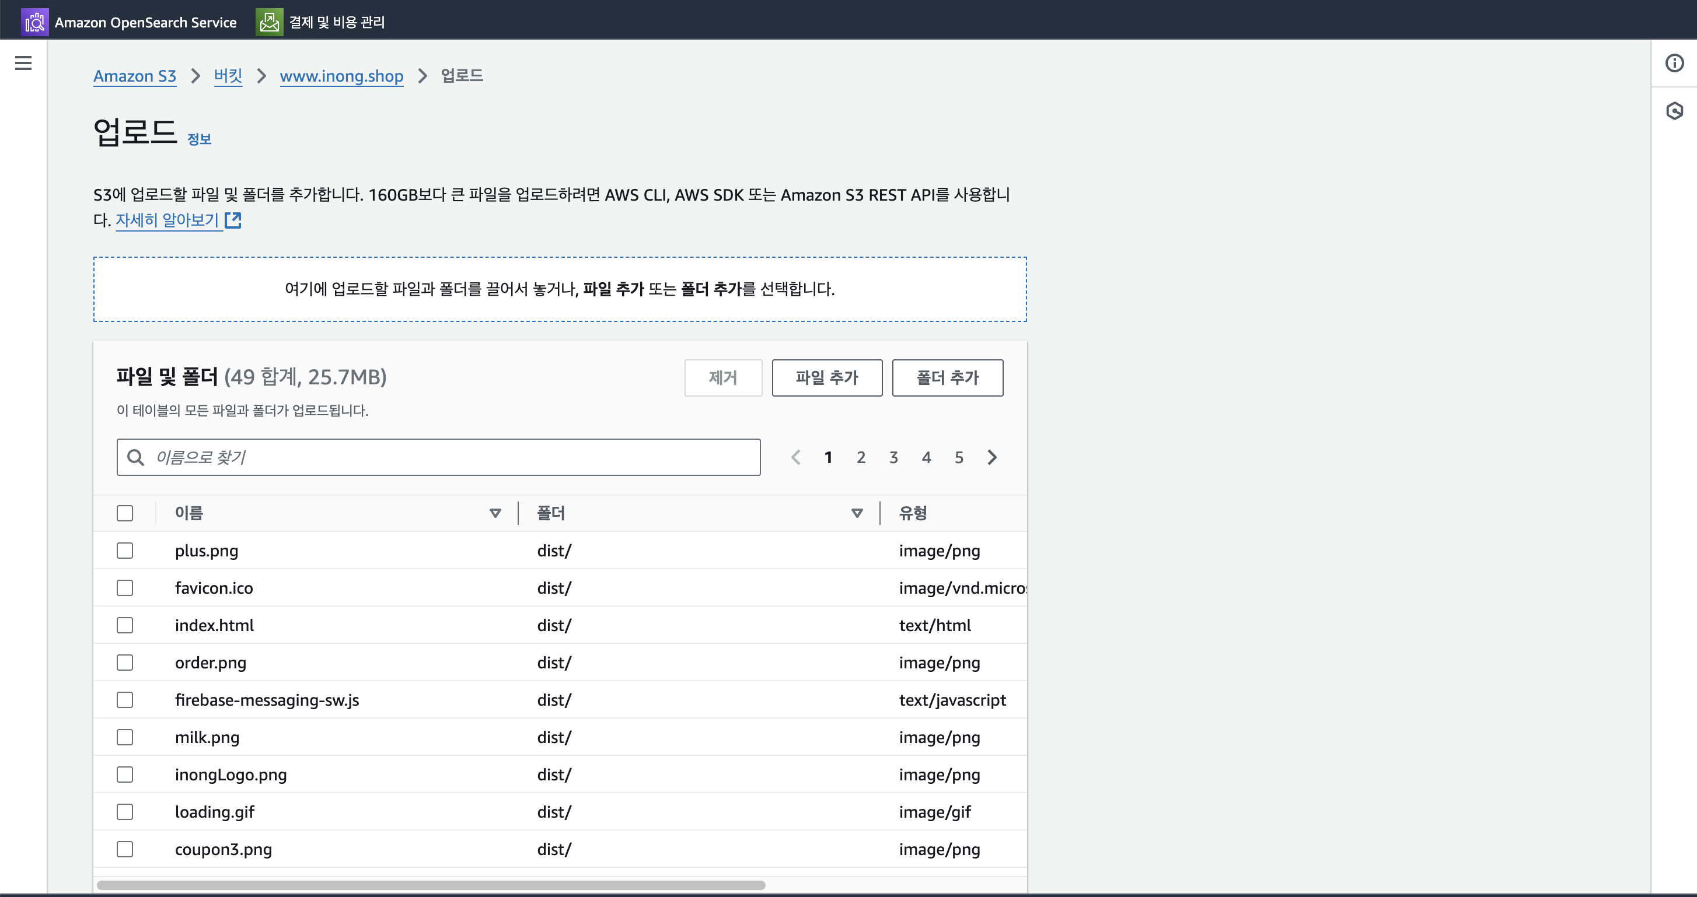Viewport: 1697px width, 897px height.
Task: Open the Amazon S3 breadcrumb link
Action: tap(135, 76)
